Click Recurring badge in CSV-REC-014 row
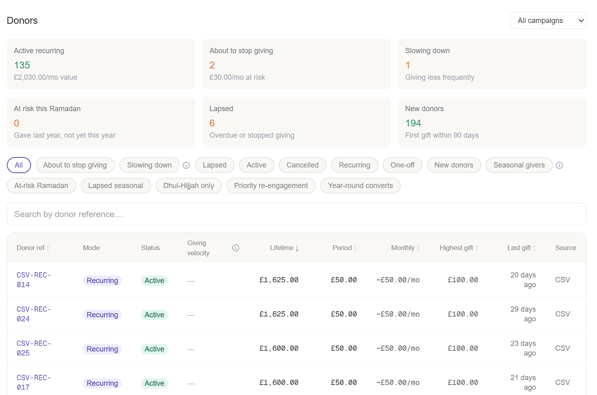 [102, 281]
